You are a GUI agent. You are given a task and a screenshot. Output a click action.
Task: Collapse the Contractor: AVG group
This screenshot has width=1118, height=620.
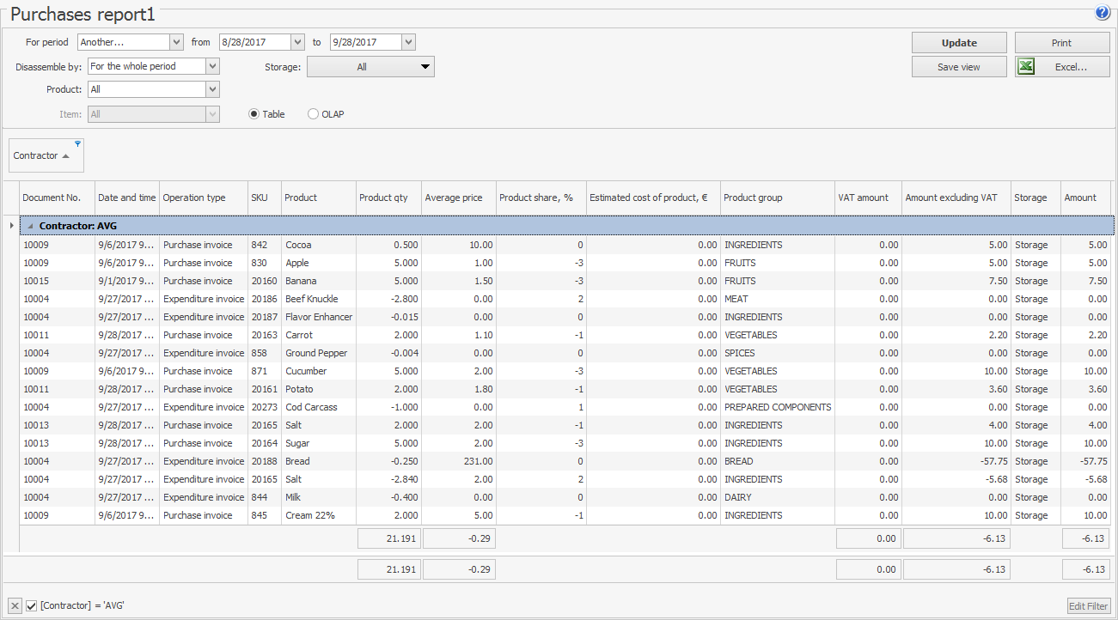click(x=32, y=226)
